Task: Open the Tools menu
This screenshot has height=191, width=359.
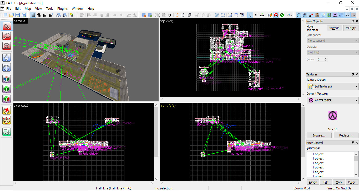Action: 49,9
